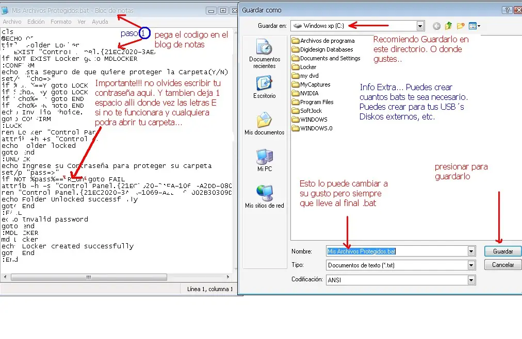Create a new folder icon
This screenshot has height=339, width=522.
(x=461, y=26)
